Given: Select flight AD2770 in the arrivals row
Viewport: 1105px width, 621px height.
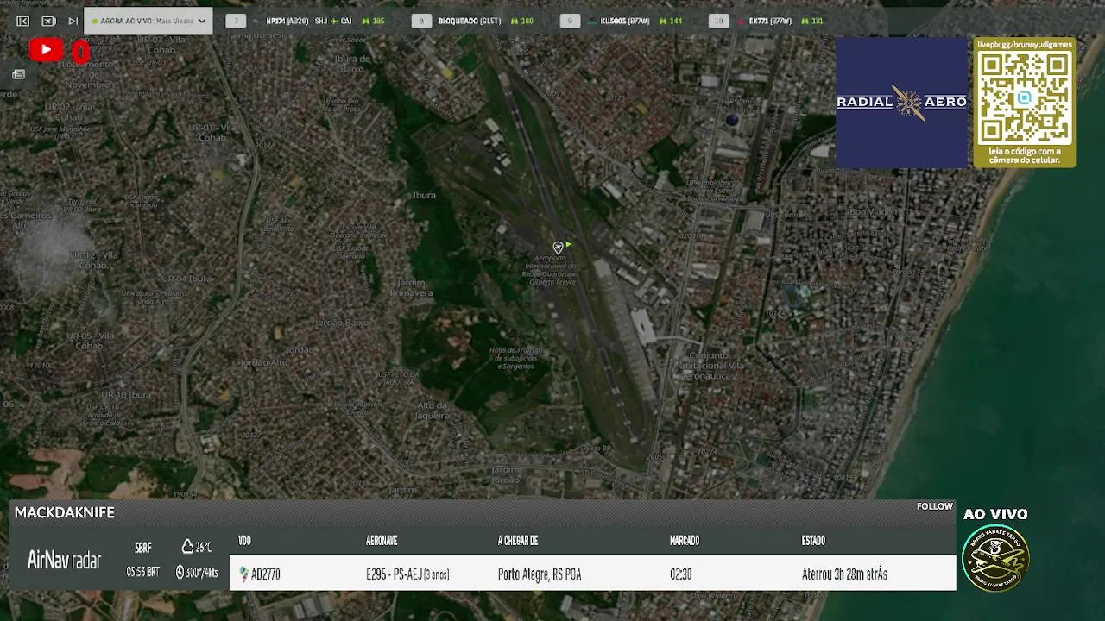Looking at the screenshot, I should click(x=265, y=574).
